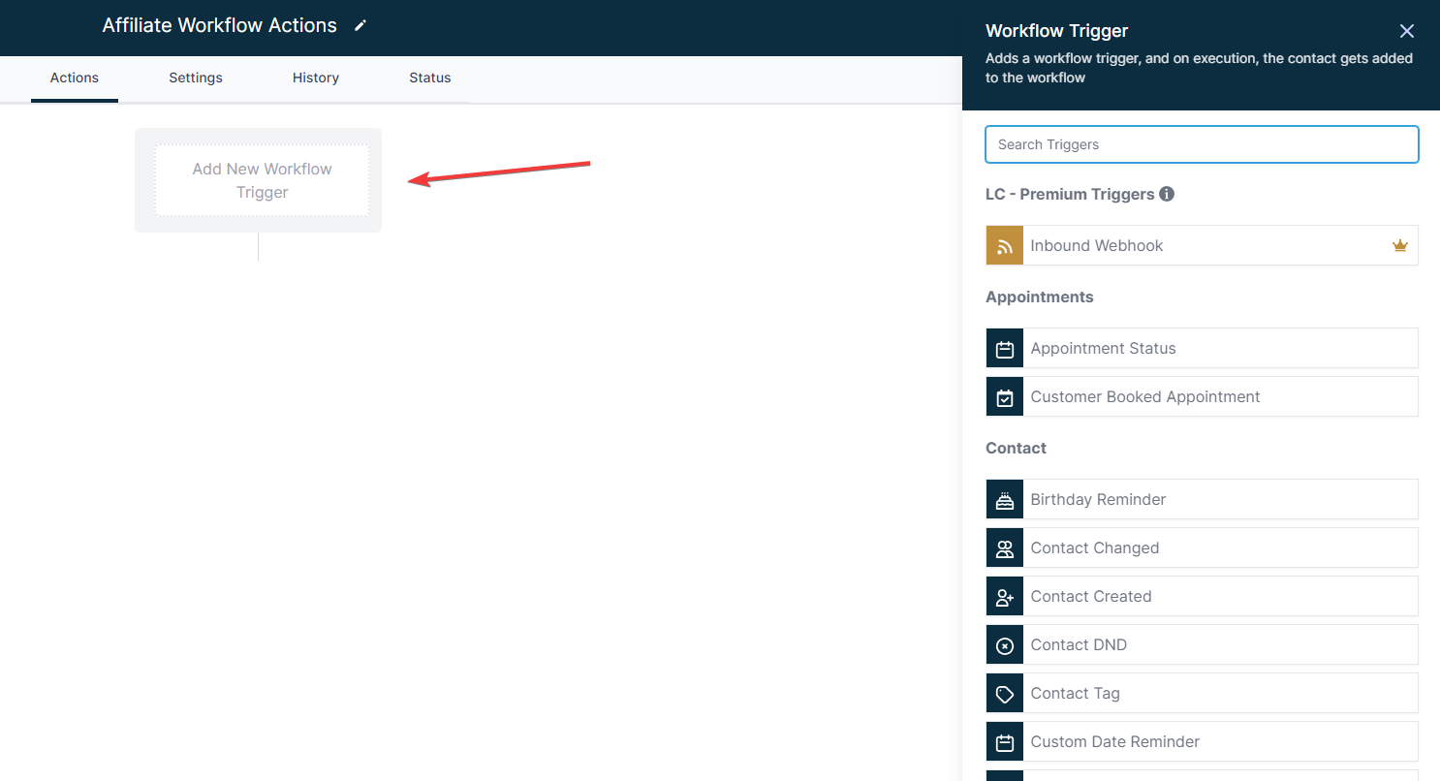
Task: Click the crown icon on Inbound Webhook
Action: tap(1399, 245)
